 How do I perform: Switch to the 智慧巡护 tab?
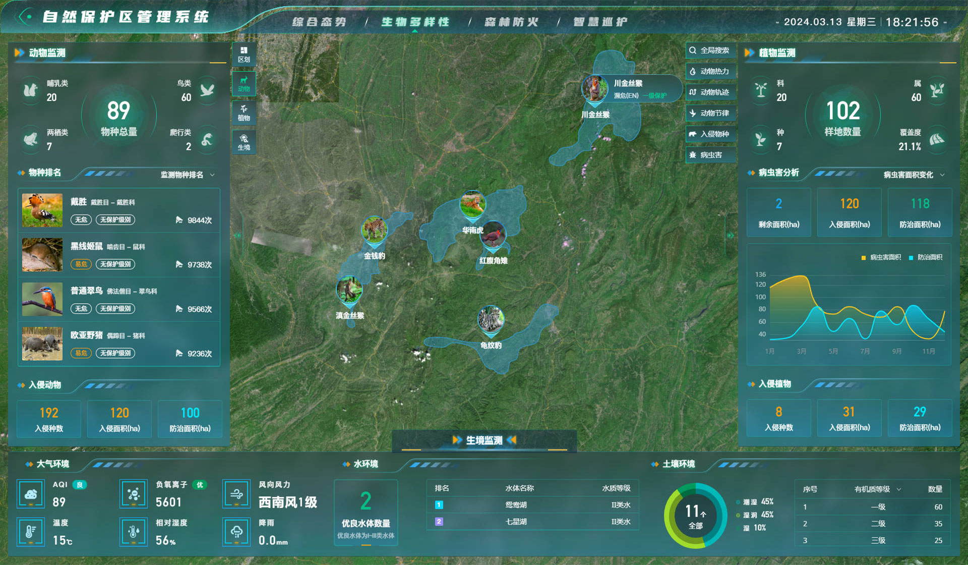coord(600,22)
